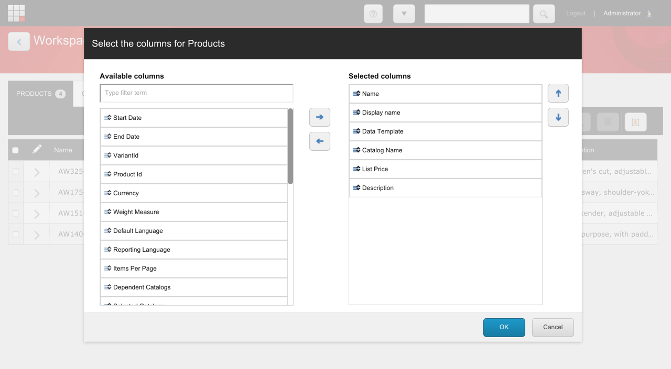Expand row AW325 chevron
The image size is (671, 369).
(37, 172)
